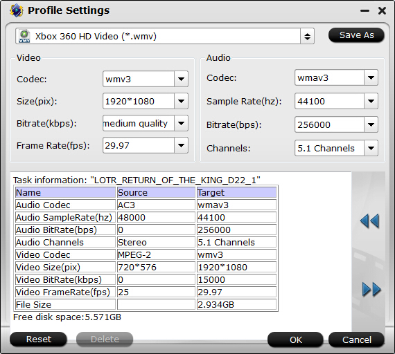395x354 pixels.
Task: Click the Profile Settings app logo icon
Action: (x=17, y=10)
